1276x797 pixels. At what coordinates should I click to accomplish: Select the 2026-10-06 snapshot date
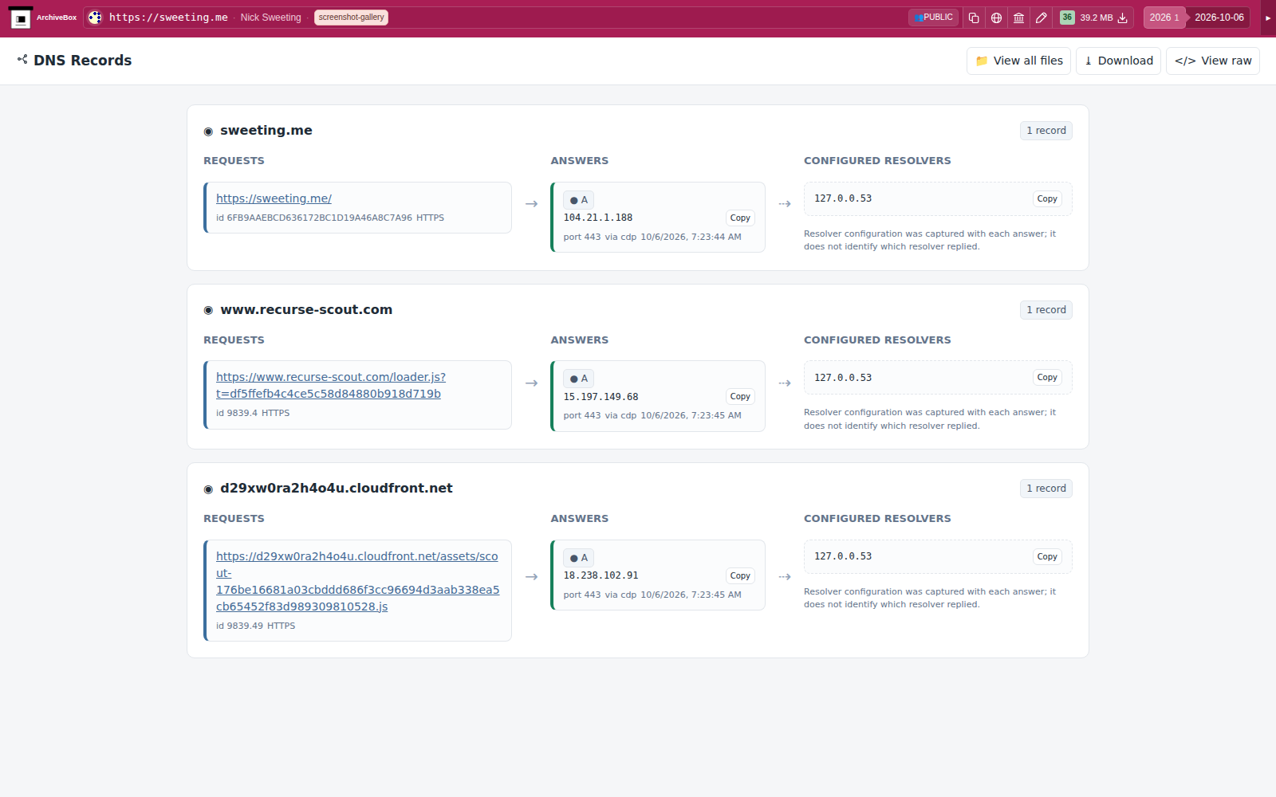click(1219, 18)
